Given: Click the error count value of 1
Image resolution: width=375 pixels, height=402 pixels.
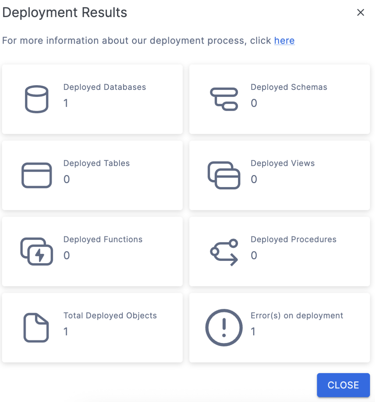Looking at the screenshot, I should click(x=254, y=332).
